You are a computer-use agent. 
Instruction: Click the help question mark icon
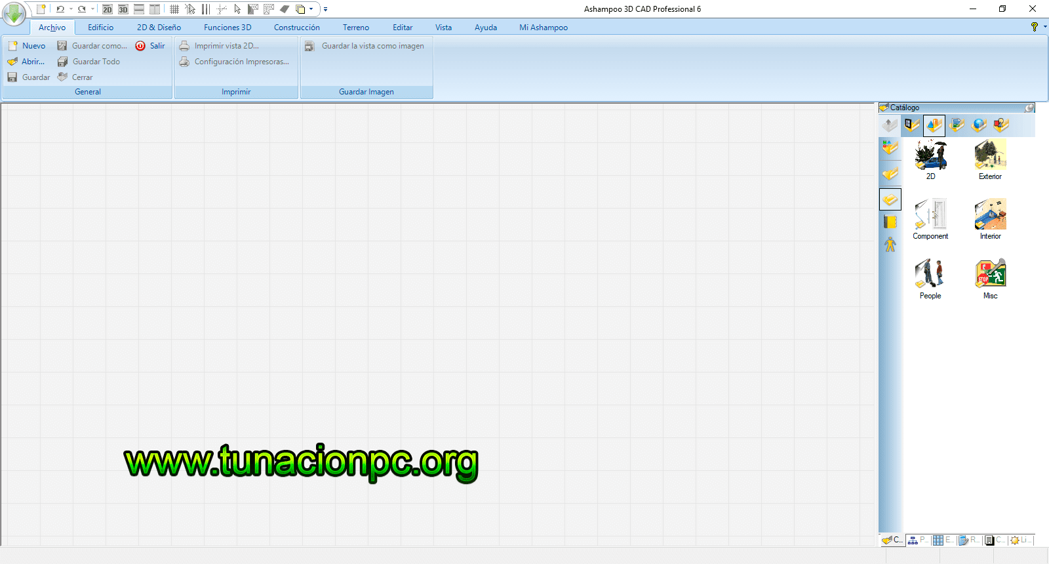click(1035, 27)
